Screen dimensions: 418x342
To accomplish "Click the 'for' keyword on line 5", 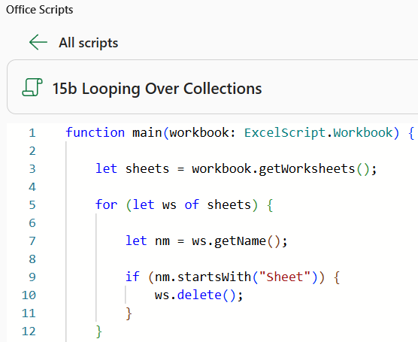I will click(106, 204).
